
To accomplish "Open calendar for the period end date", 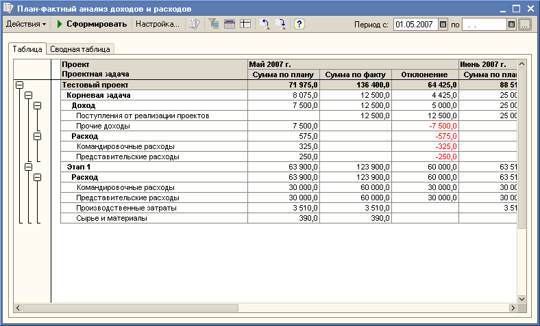I will 511,25.
